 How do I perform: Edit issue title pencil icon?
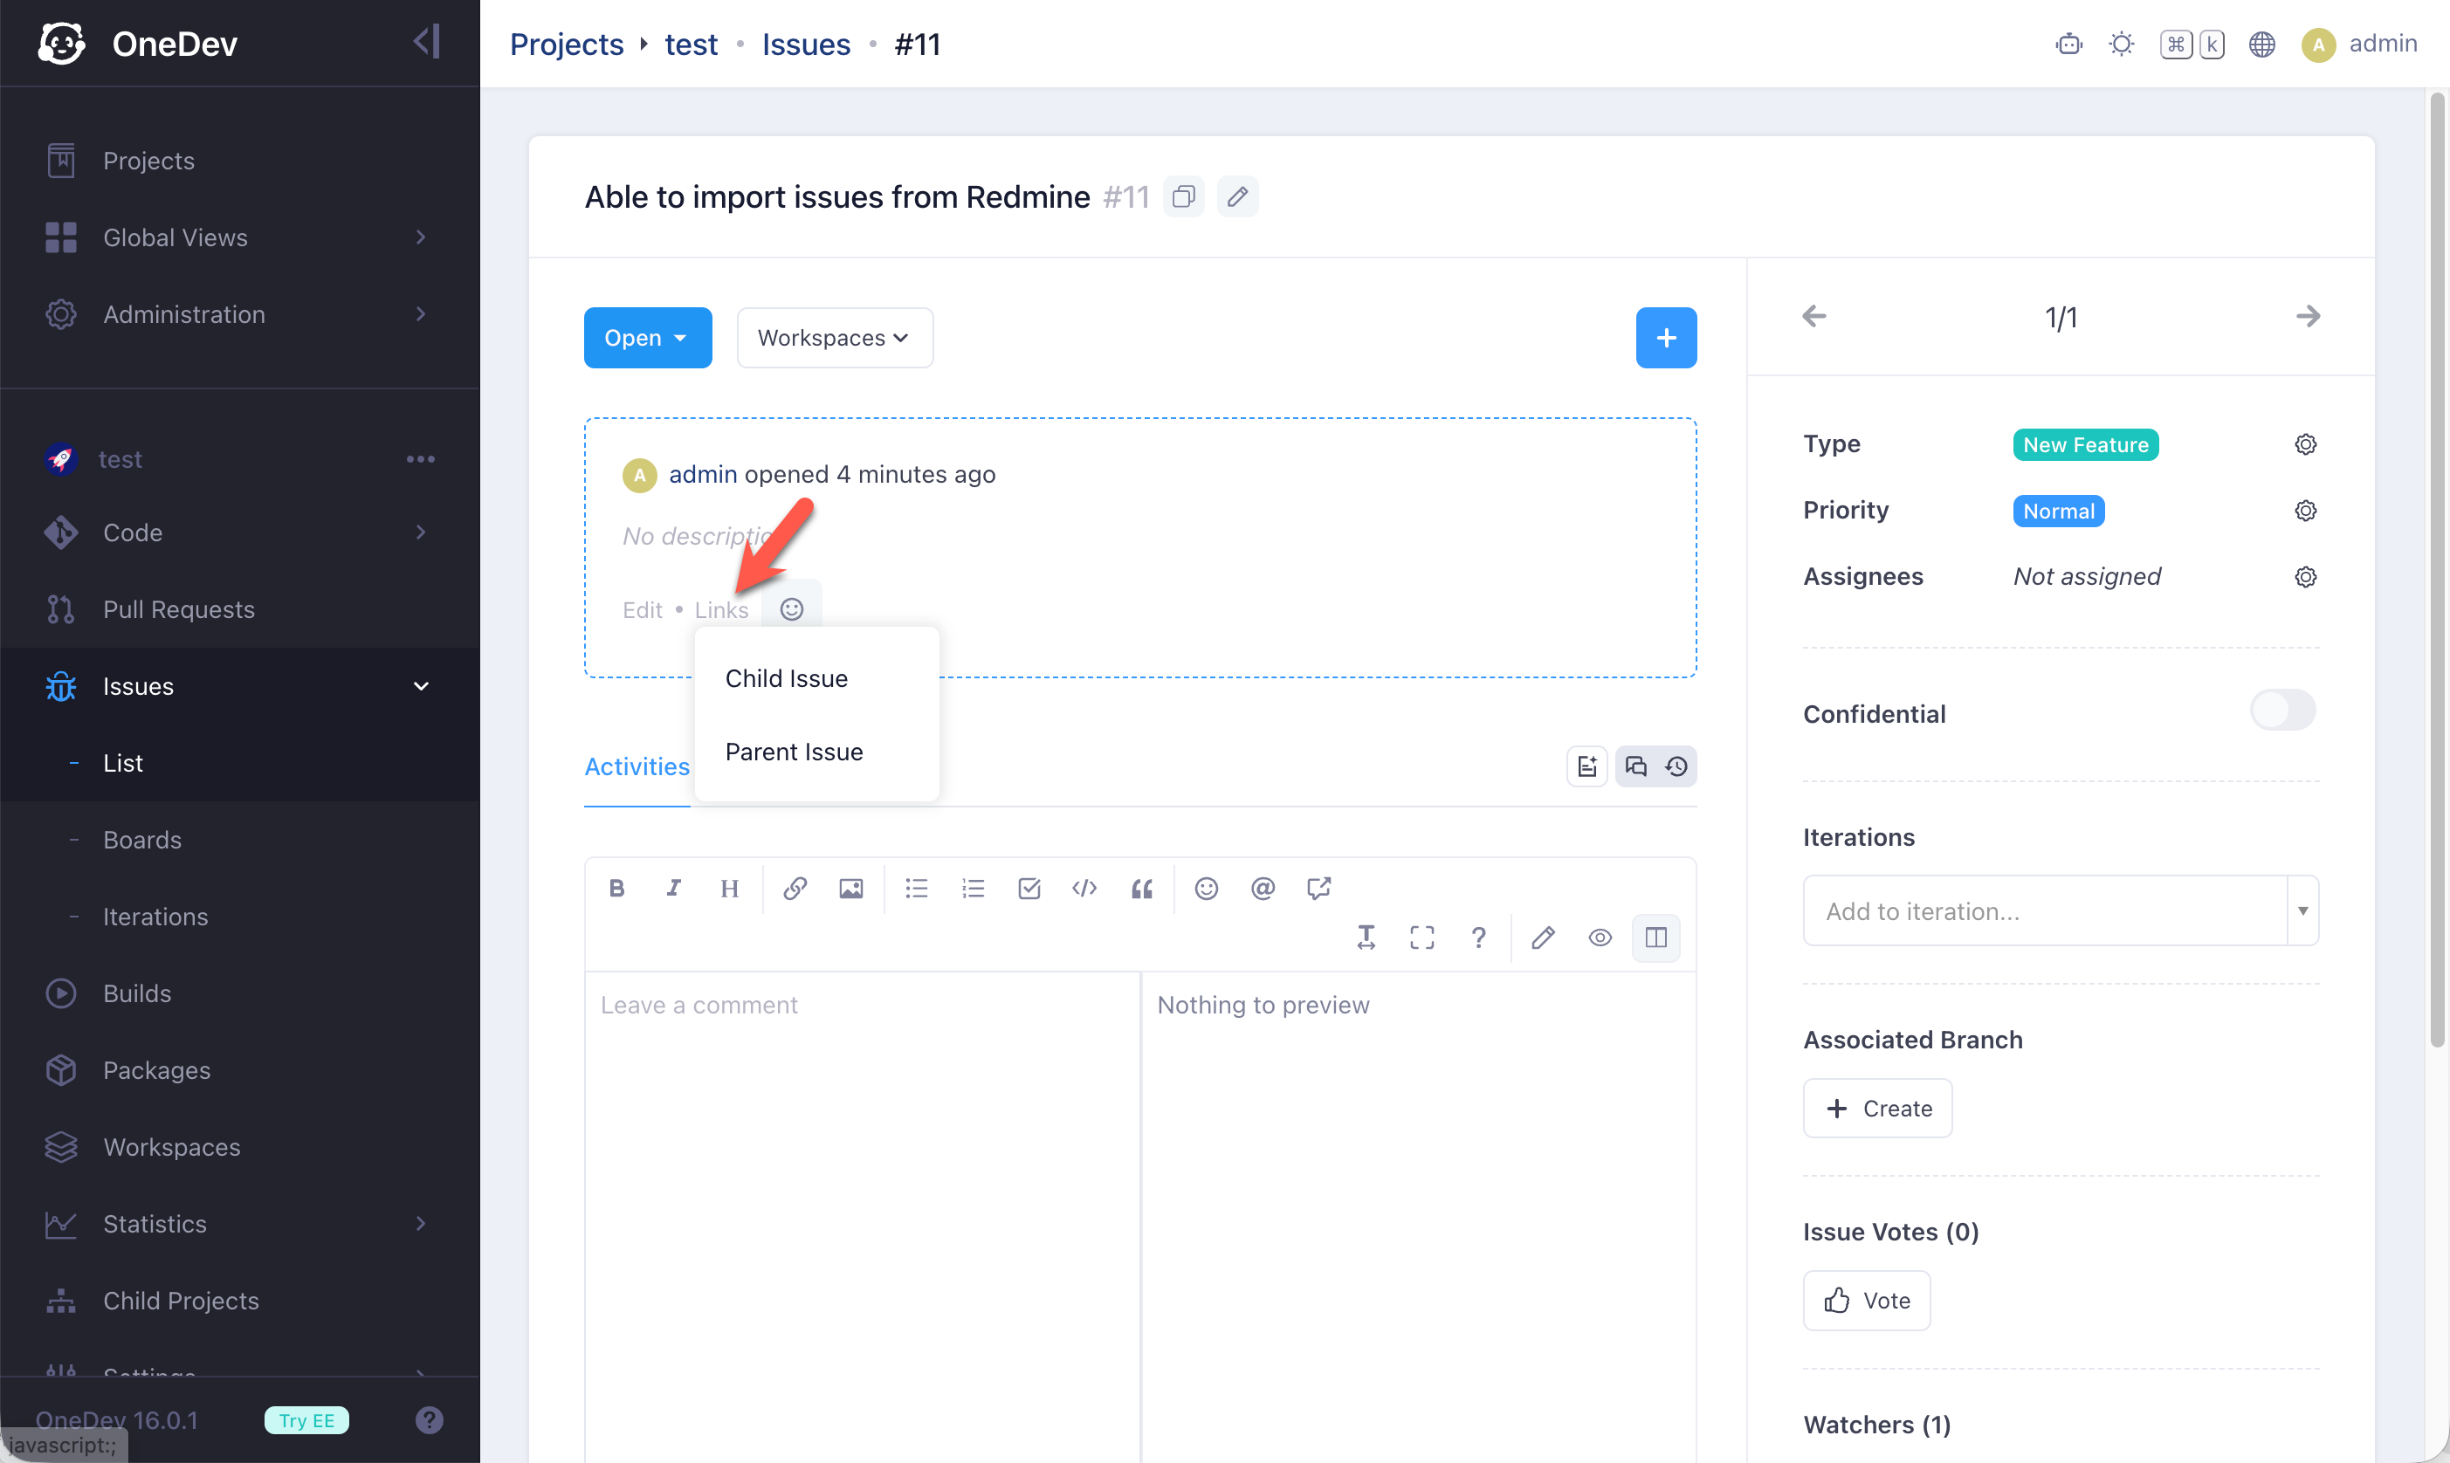pos(1236,196)
